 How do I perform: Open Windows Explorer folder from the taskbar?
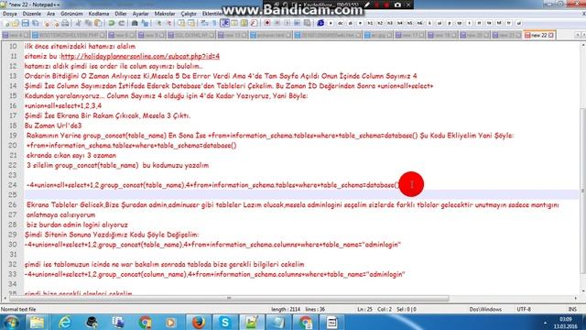pos(37,322)
